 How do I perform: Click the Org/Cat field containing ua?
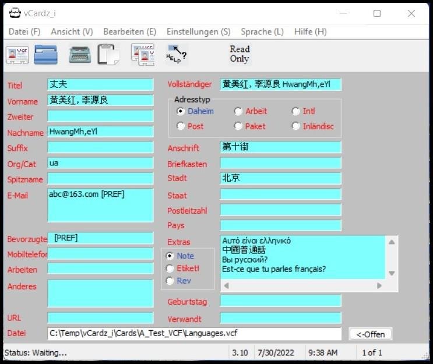point(100,163)
